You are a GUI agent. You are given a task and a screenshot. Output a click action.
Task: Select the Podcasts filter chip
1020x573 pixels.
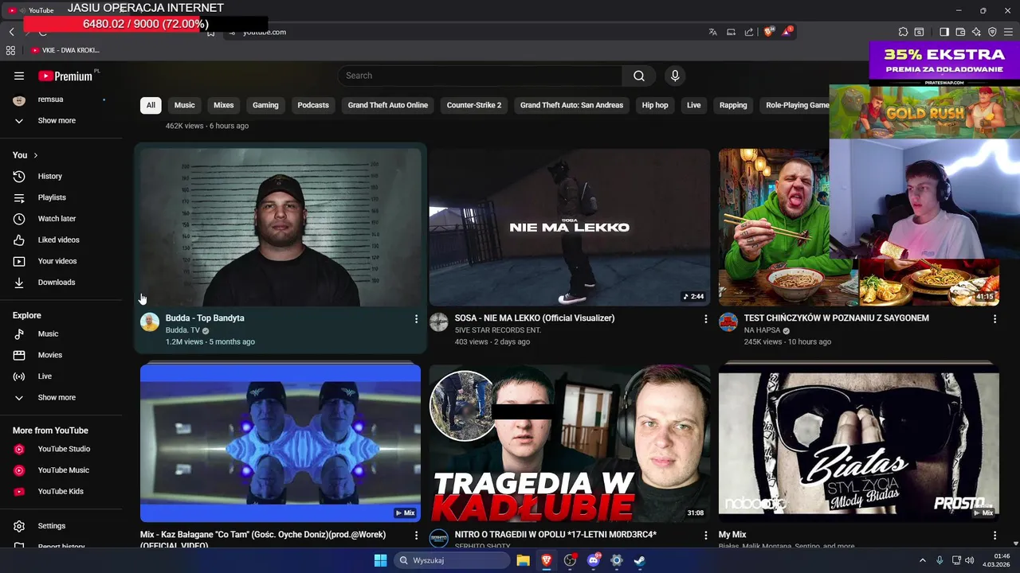313,105
